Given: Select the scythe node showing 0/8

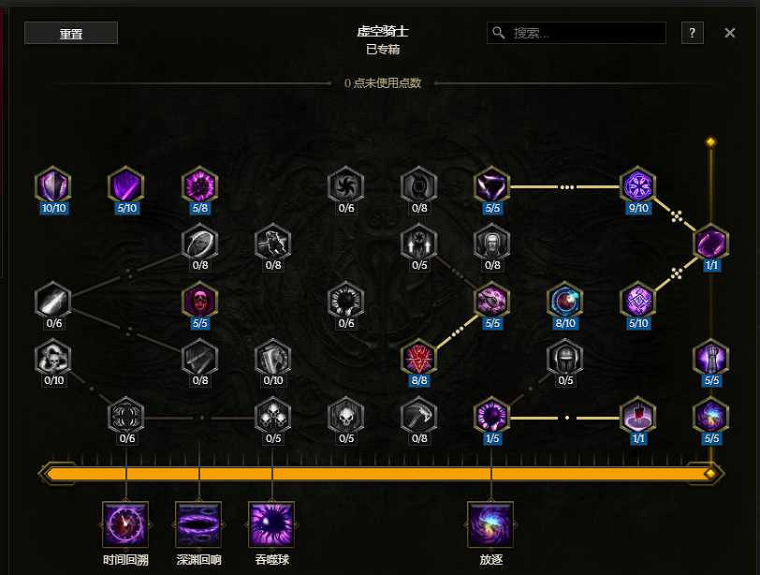Looking at the screenshot, I should point(418,416).
